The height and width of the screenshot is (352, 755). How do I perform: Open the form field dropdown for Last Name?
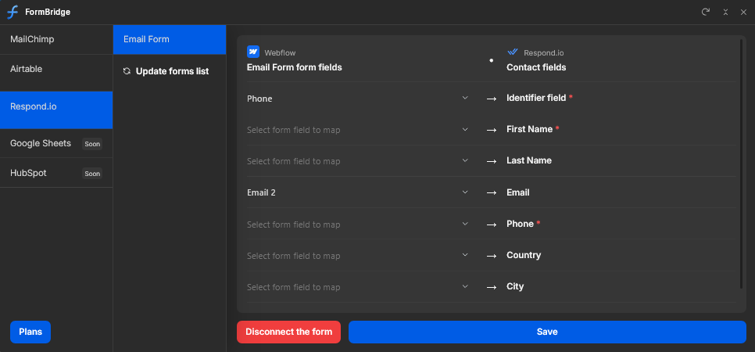pos(358,161)
